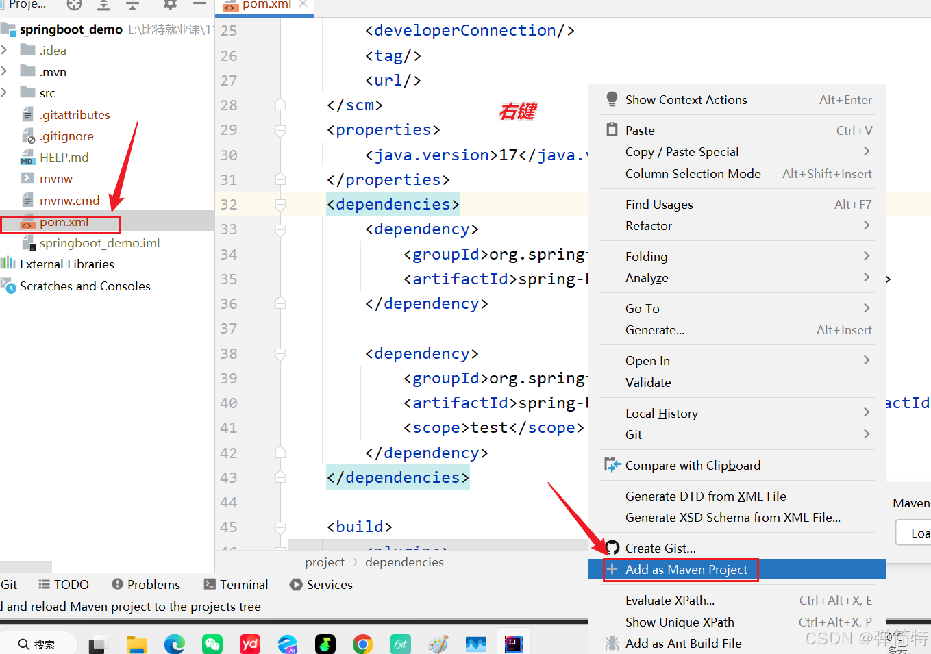Collapse the dependency block at line 33
The image size is (931, 654).
[280, 229]
